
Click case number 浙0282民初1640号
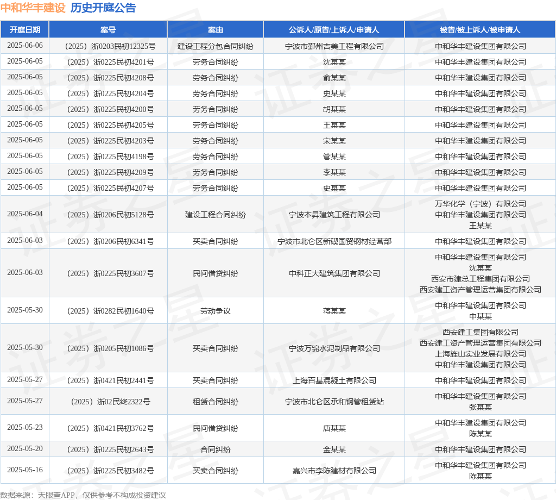tap(110, 311)
